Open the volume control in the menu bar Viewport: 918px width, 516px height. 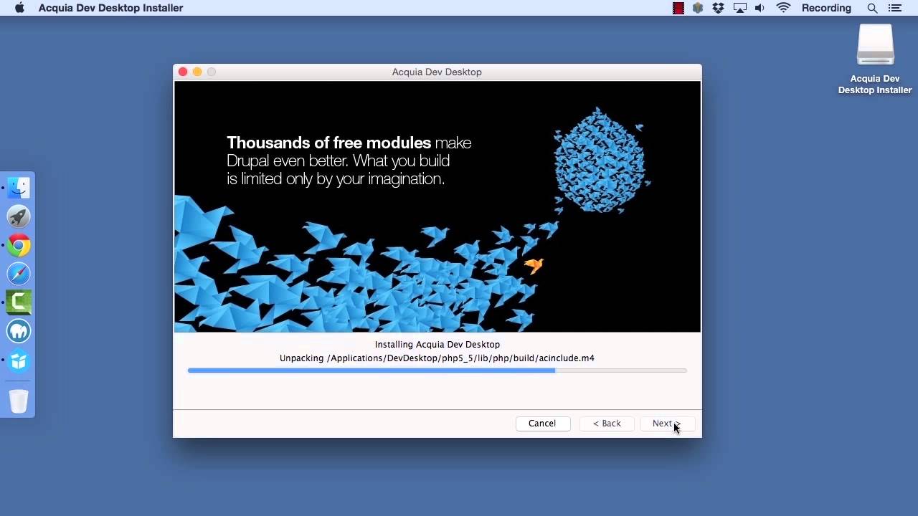tap(761, 8)
